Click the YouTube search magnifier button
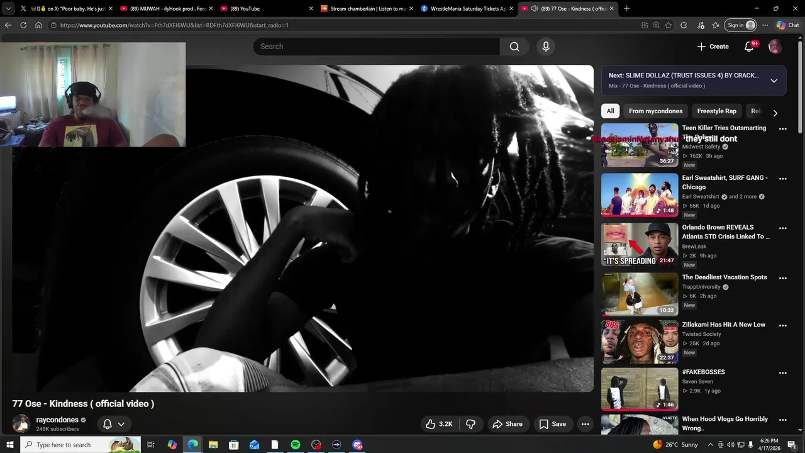The height and width of the screenshot is (453, 805). [514, 47]
